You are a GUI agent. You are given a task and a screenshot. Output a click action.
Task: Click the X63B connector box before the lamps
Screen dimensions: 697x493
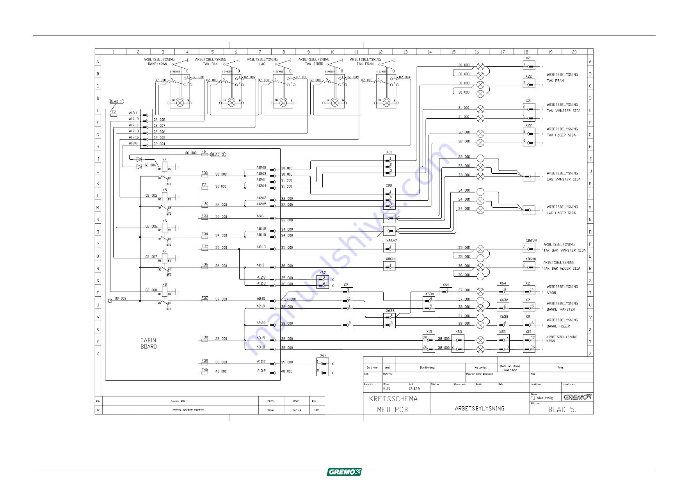point(389,320)
